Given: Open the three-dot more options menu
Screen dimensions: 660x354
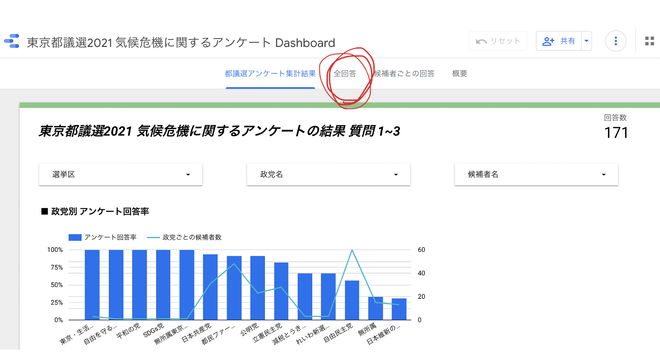Looking at the screenshot, I should tap(616, 41).
